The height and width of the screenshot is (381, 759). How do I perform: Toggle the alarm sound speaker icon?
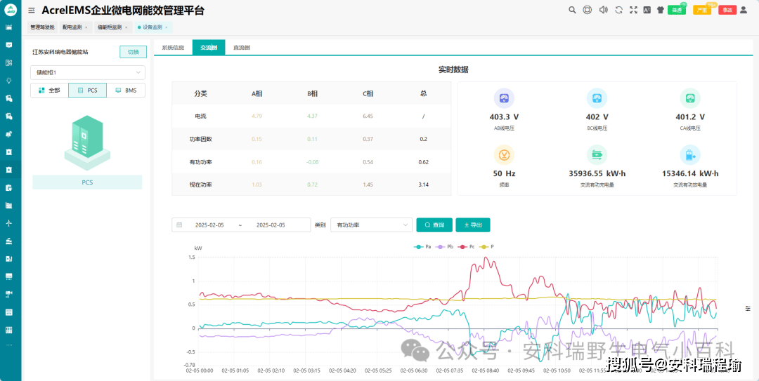(603, 10)
